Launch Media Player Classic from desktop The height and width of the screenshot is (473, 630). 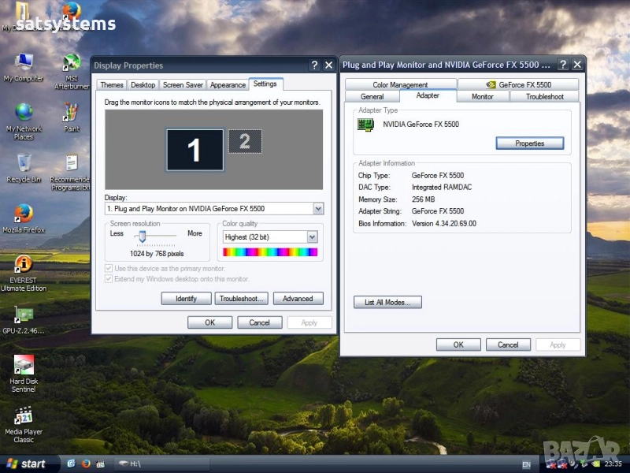[24, 415]
